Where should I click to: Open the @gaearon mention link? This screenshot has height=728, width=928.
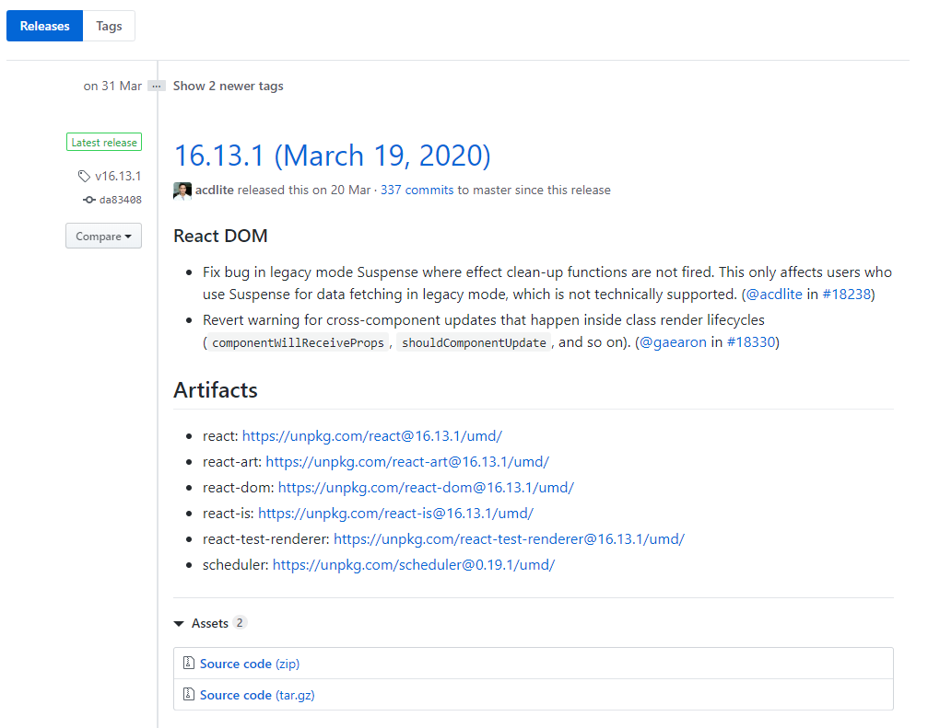(673, 342)
